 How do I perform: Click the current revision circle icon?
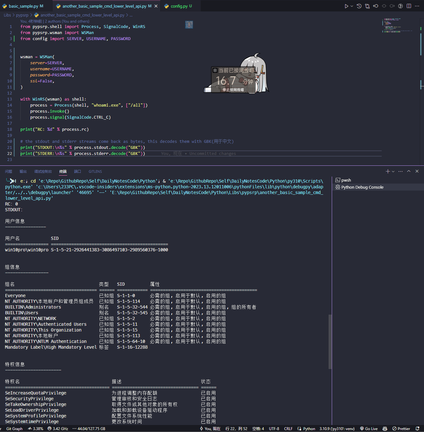pyautogui.click(x=384, y=6)
